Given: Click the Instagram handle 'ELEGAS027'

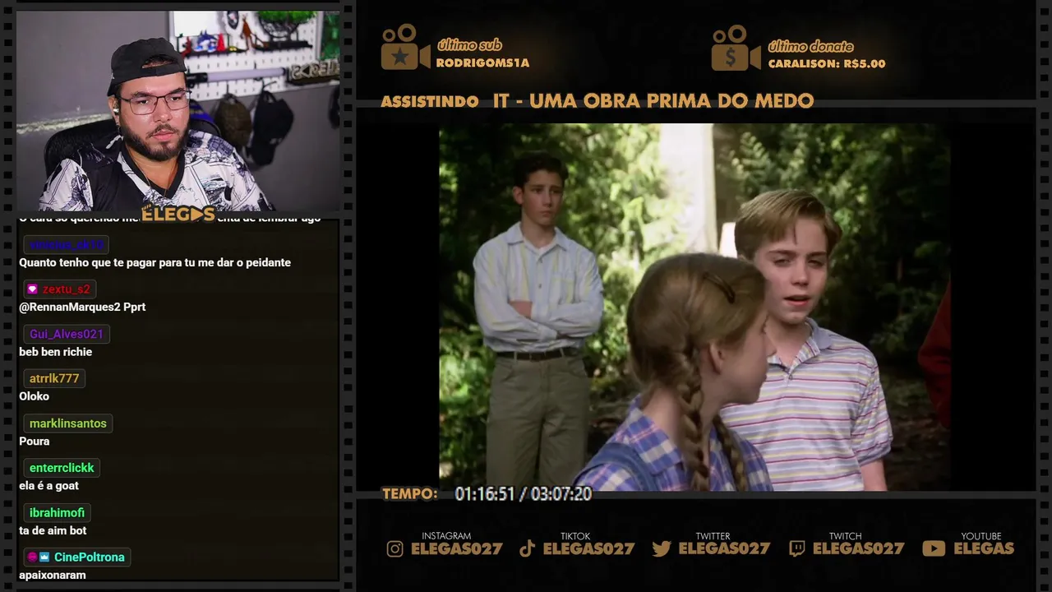Looking at the screenshot, I should tap(457, 548).
